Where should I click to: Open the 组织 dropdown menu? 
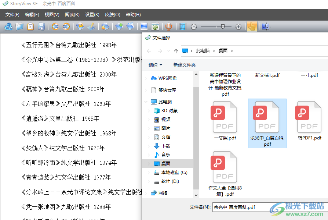156,65
